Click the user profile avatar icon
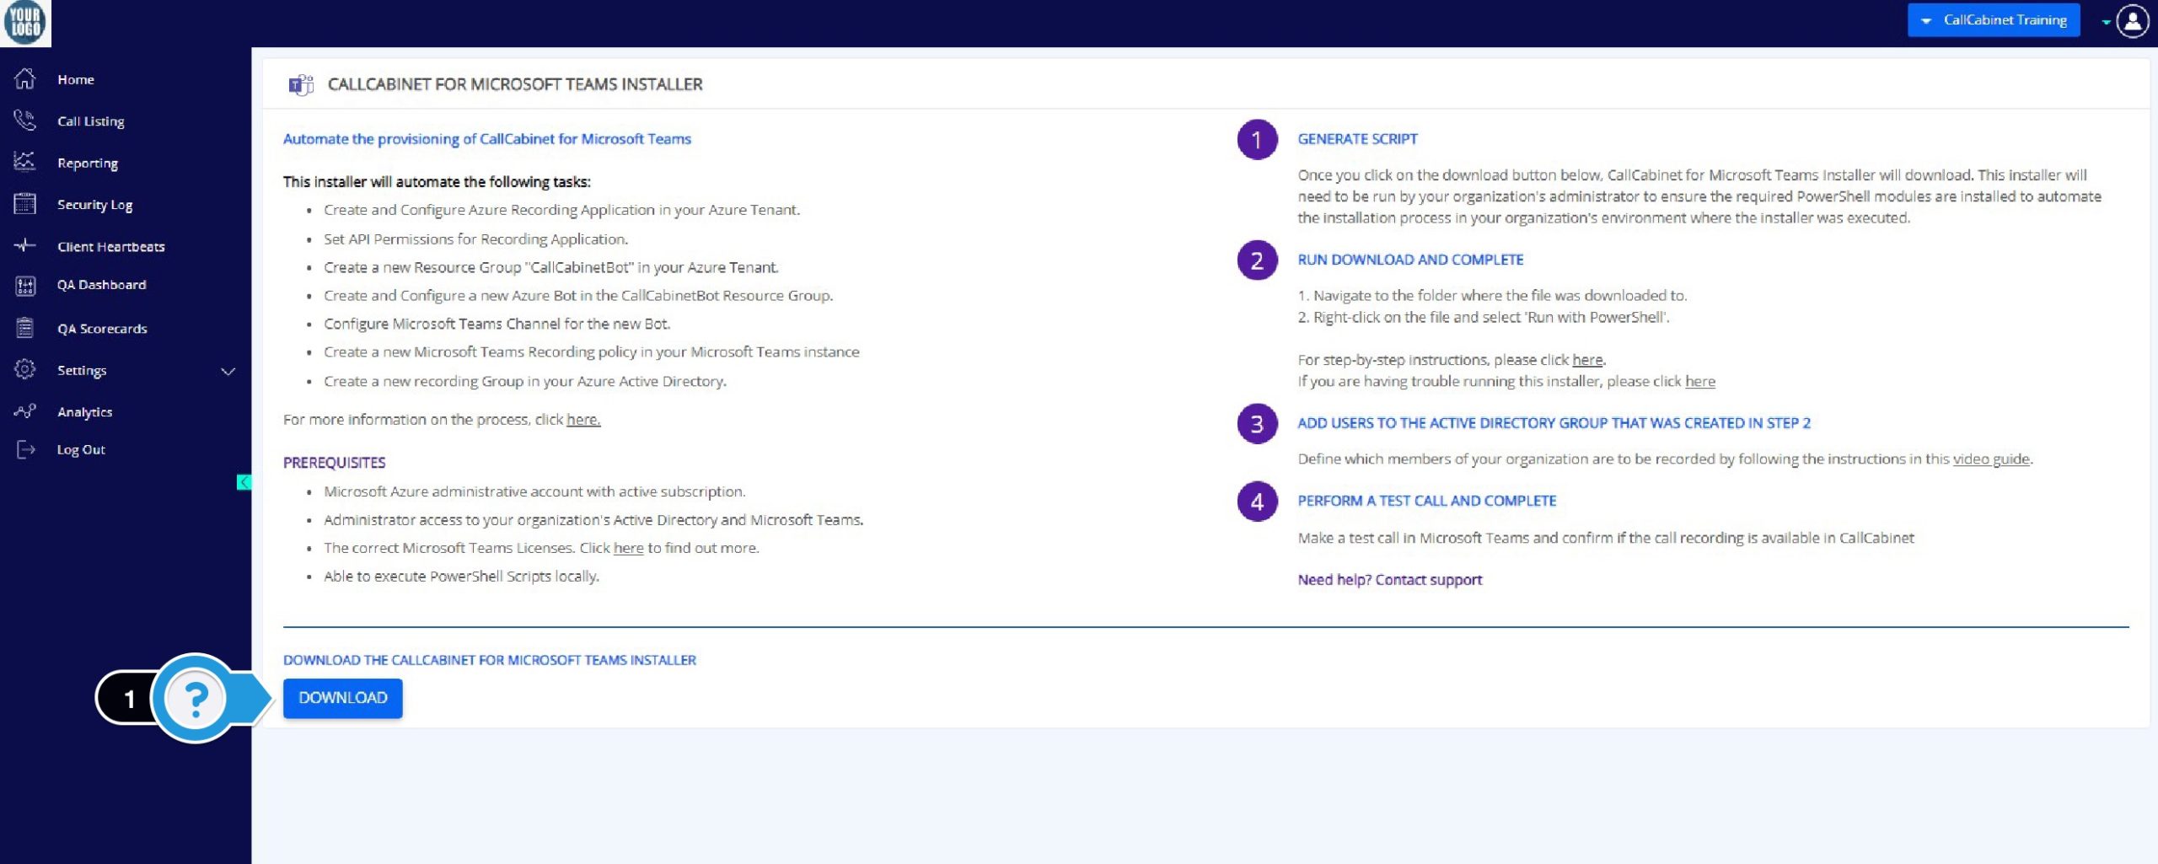Image resolution: width=2158 pixels, height=864 pixels. click(2133, 21)
